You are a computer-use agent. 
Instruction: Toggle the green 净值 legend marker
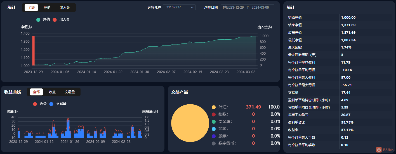click(x=38, y=20)
